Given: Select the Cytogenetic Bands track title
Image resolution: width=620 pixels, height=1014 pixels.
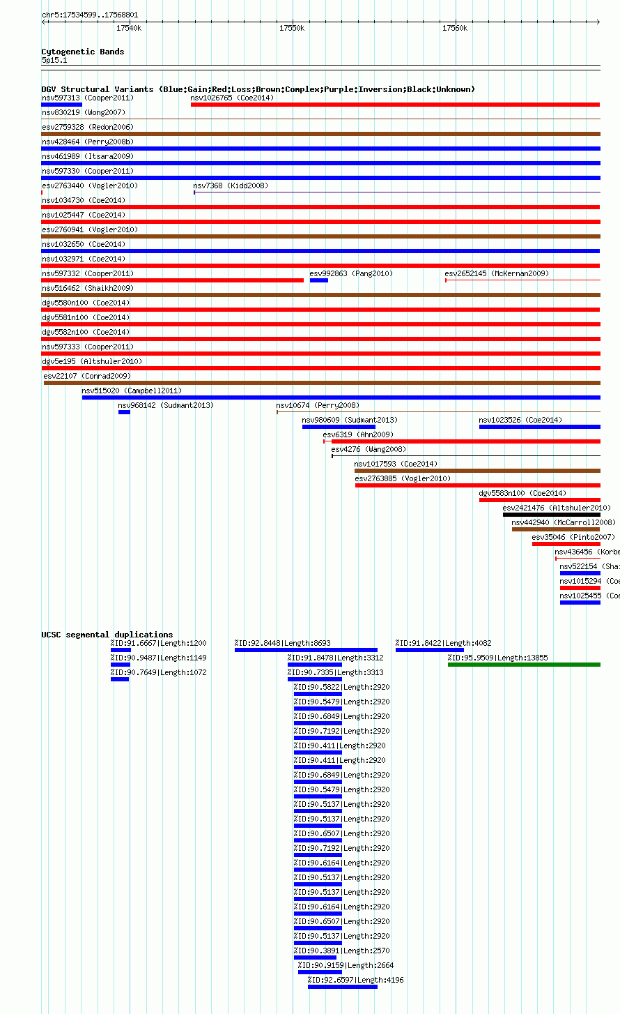Looking at the screenshot, I should tap(83, 52).
